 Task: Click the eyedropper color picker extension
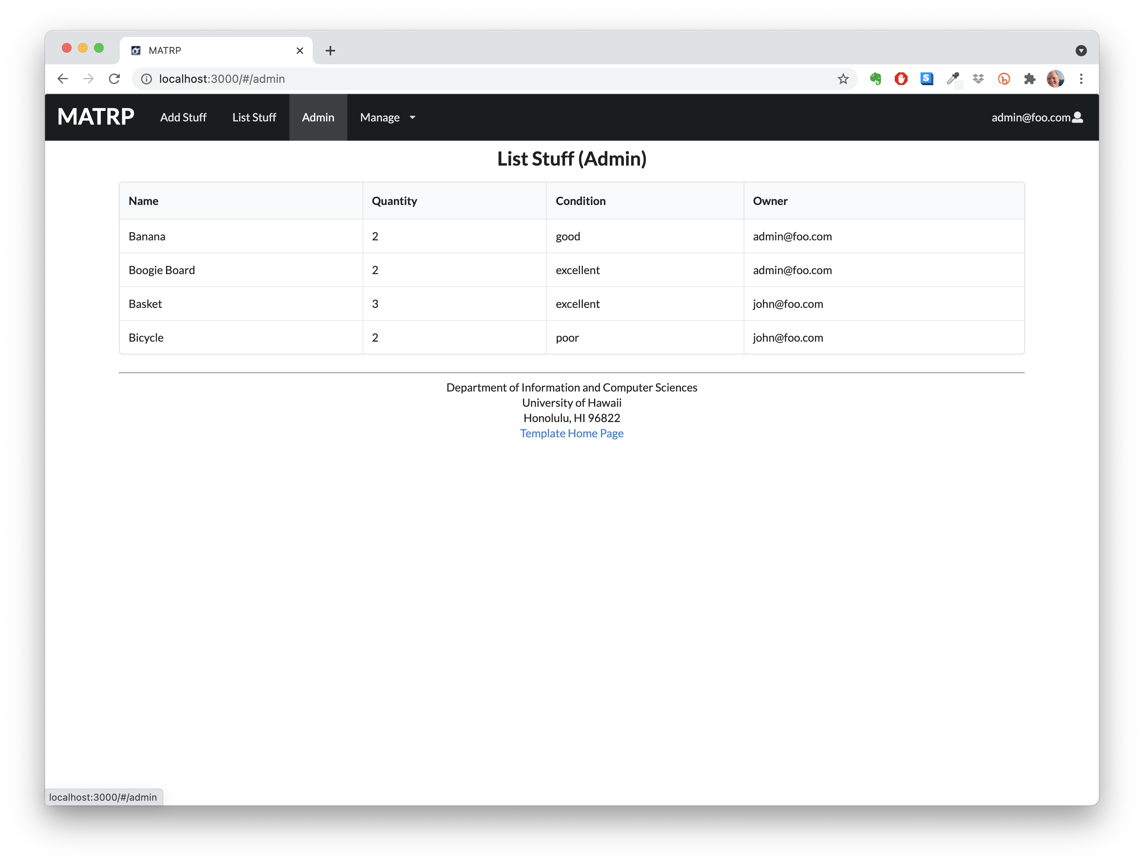[x=952, y=79]
